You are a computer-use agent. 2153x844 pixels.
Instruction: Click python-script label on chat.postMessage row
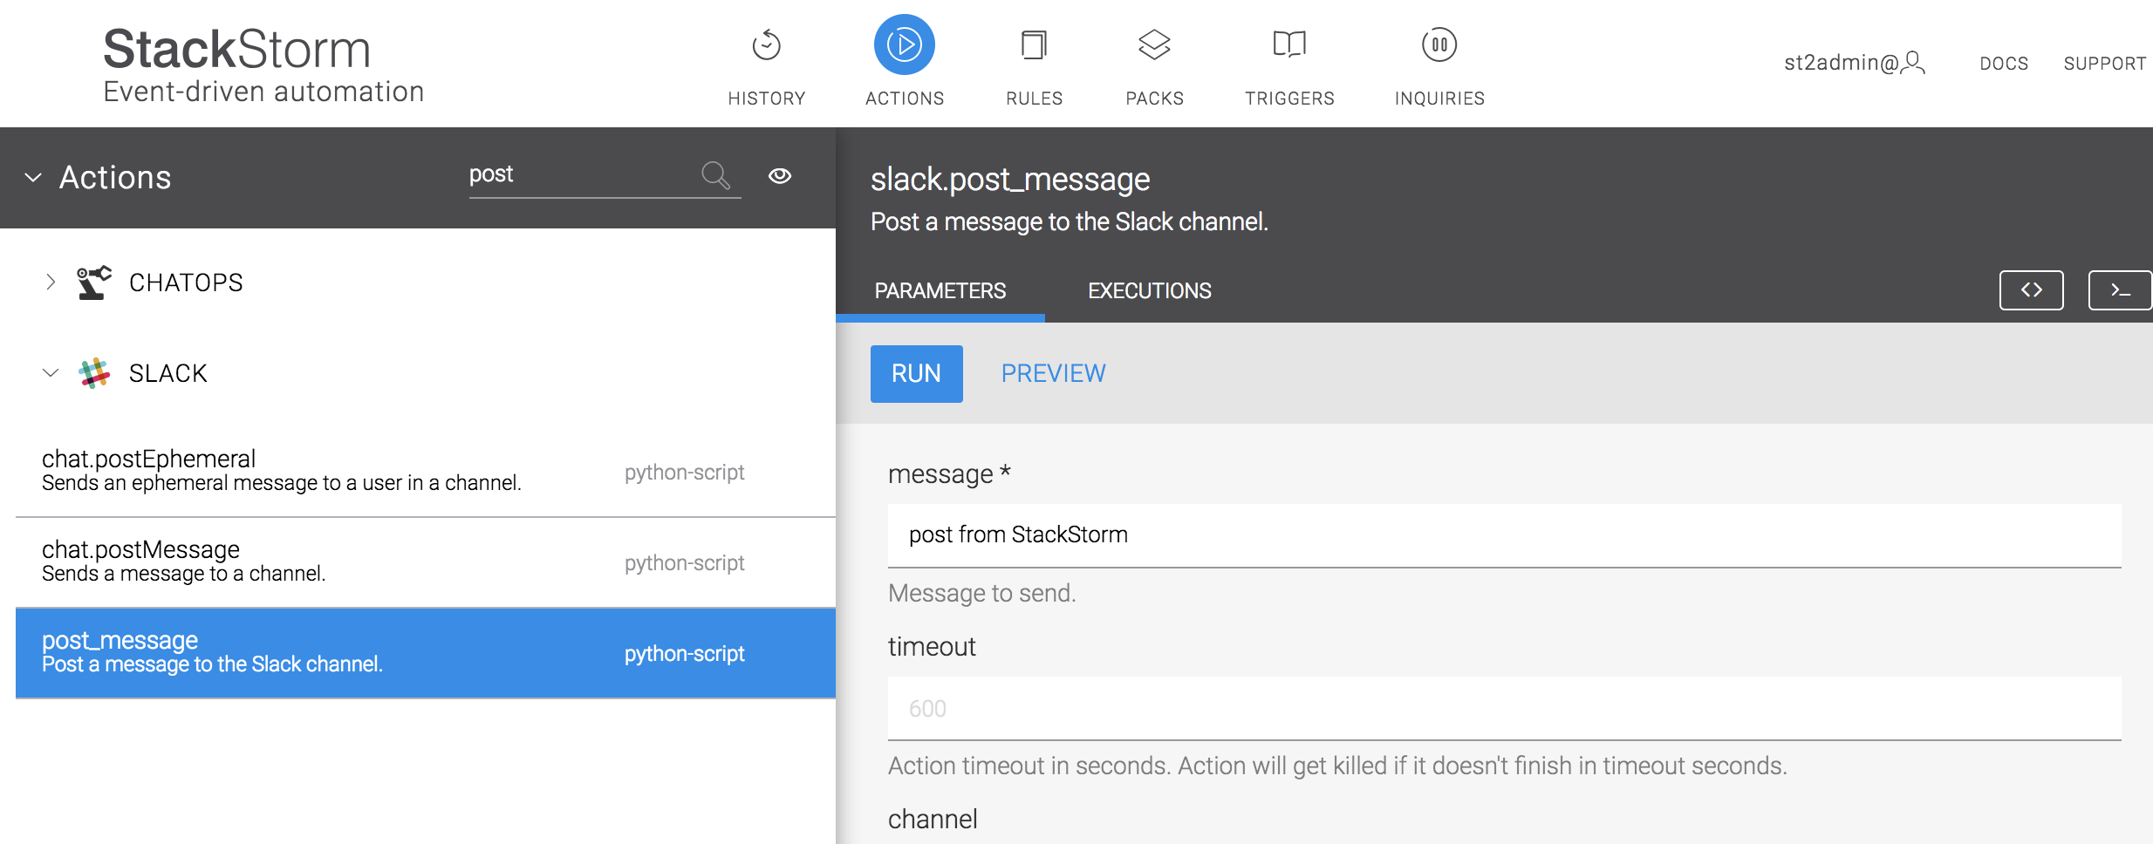tap(684, 562)
